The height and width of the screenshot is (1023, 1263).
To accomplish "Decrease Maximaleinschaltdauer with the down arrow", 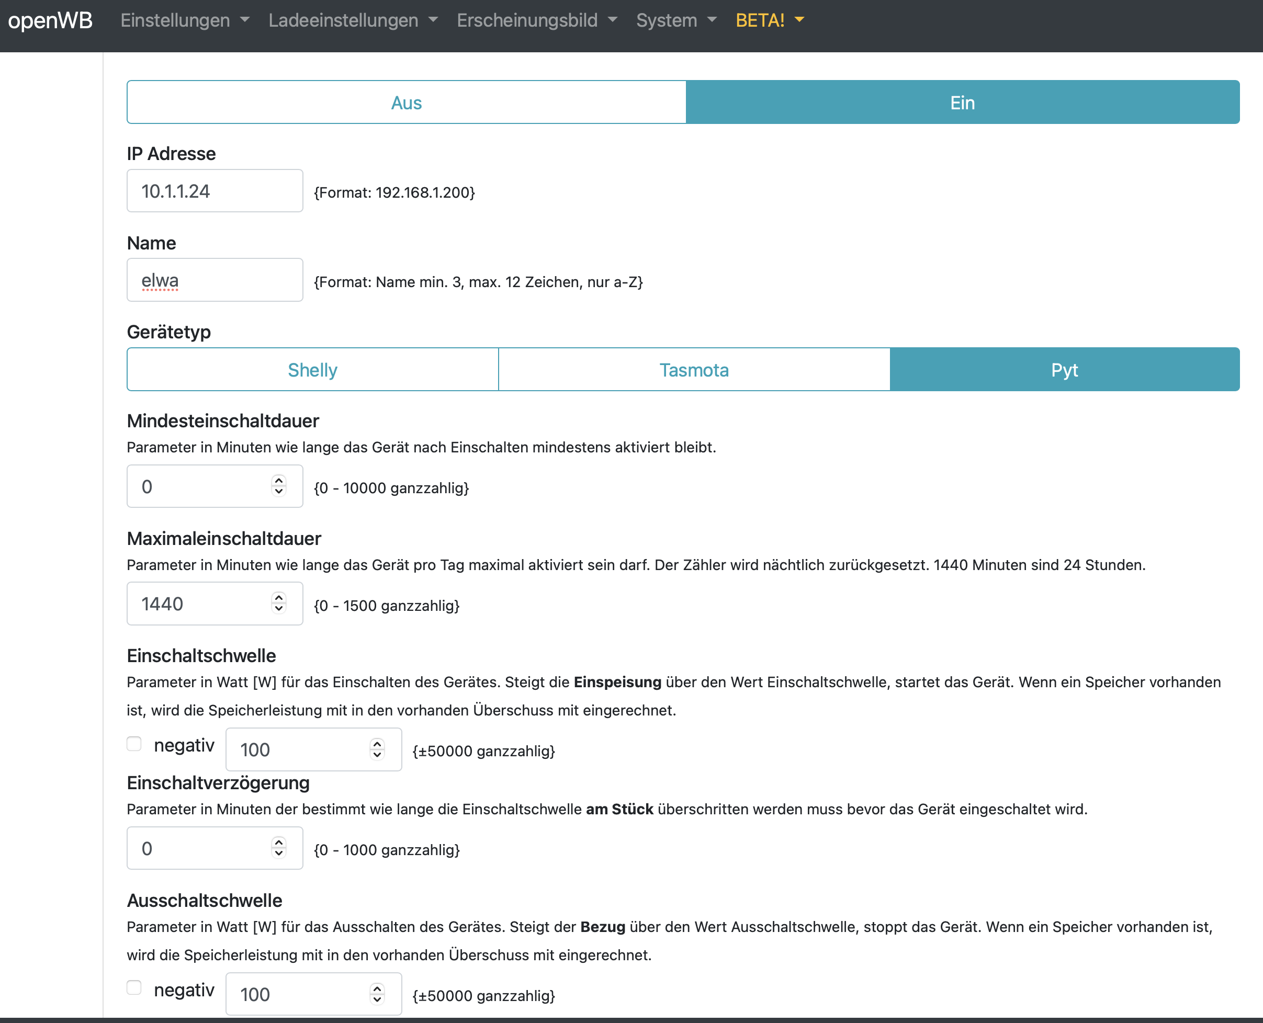I will [279, 609].
